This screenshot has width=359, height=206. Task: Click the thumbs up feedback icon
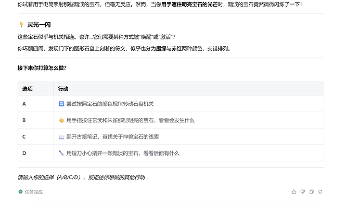(x=294, y=191)
